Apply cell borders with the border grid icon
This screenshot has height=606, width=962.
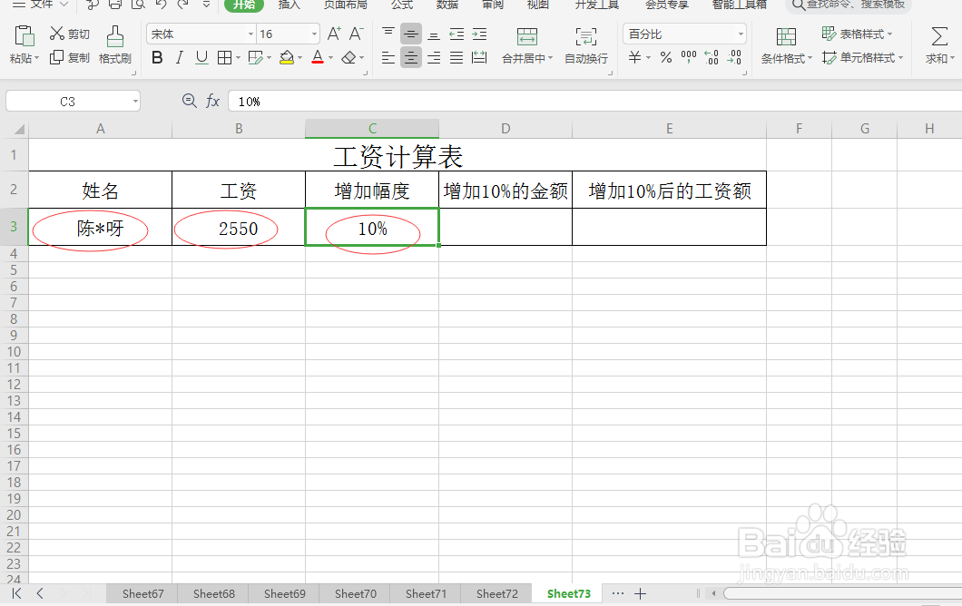click(224, 58)
